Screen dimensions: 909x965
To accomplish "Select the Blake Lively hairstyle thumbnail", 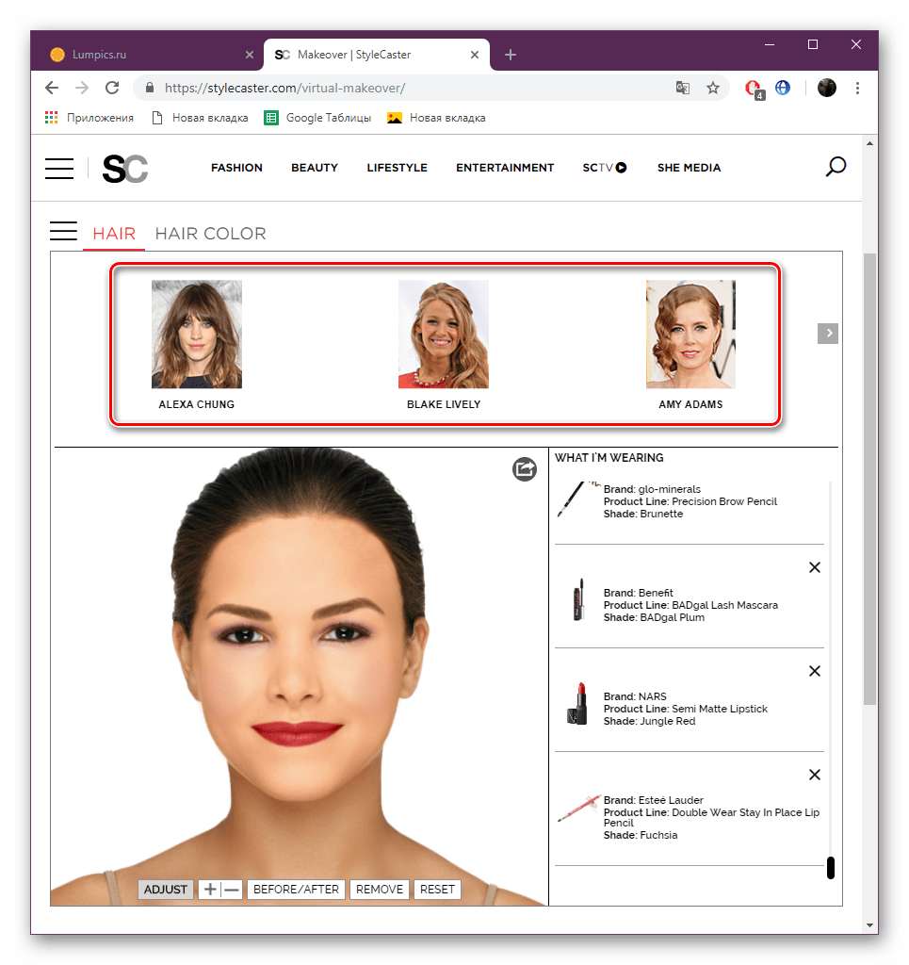I will [444, 335].
